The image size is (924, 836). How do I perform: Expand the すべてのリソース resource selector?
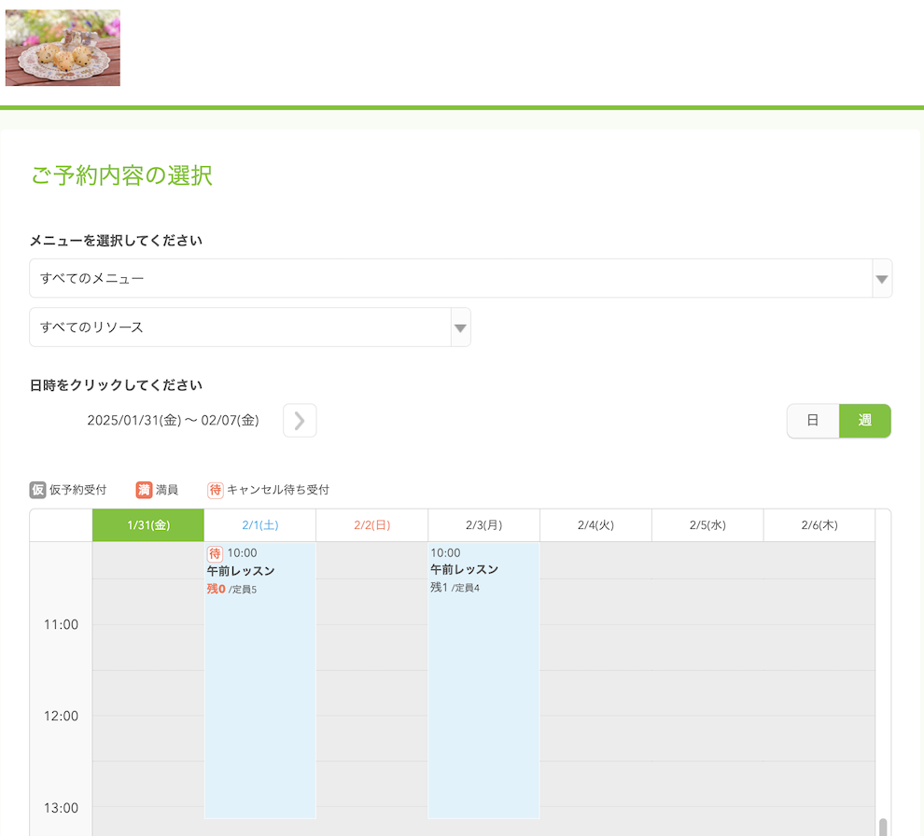[x=249, y=327]
